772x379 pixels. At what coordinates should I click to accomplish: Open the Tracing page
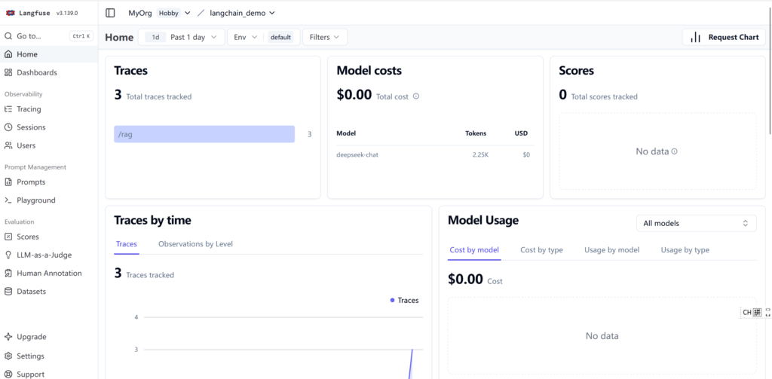click(29, 109)
